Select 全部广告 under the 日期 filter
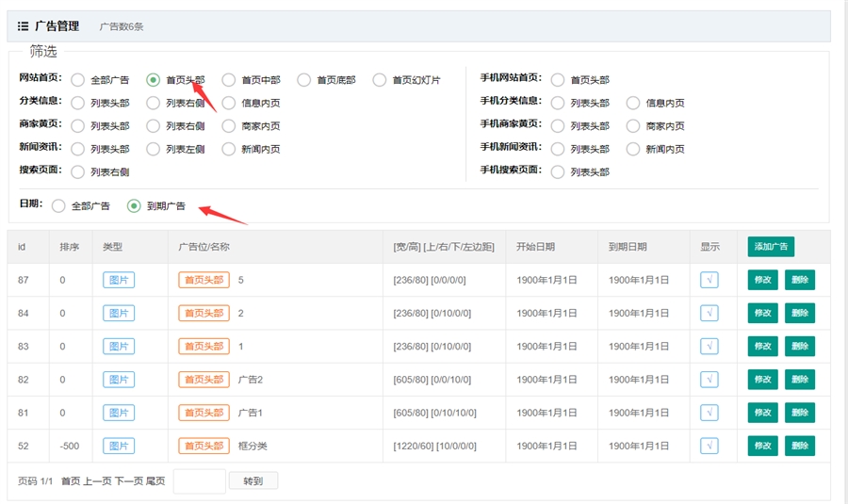This screenshot has height=504, width=848. 59,205
